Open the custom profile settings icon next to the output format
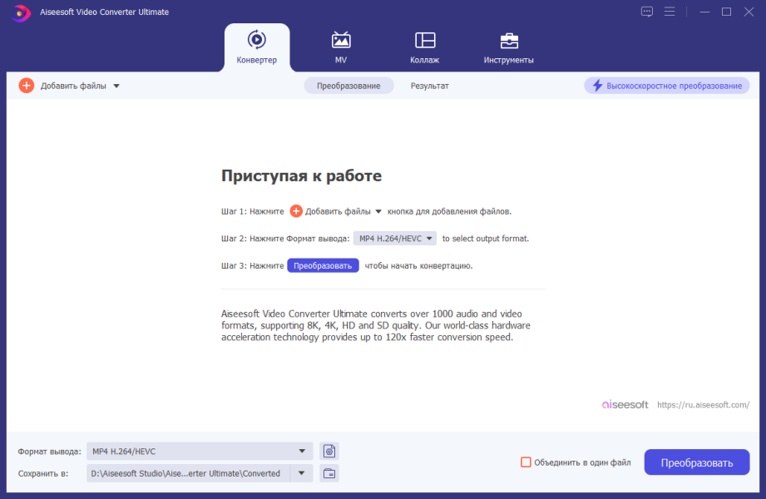This screenshot has width=766, height=499. [x=329, y=451]
